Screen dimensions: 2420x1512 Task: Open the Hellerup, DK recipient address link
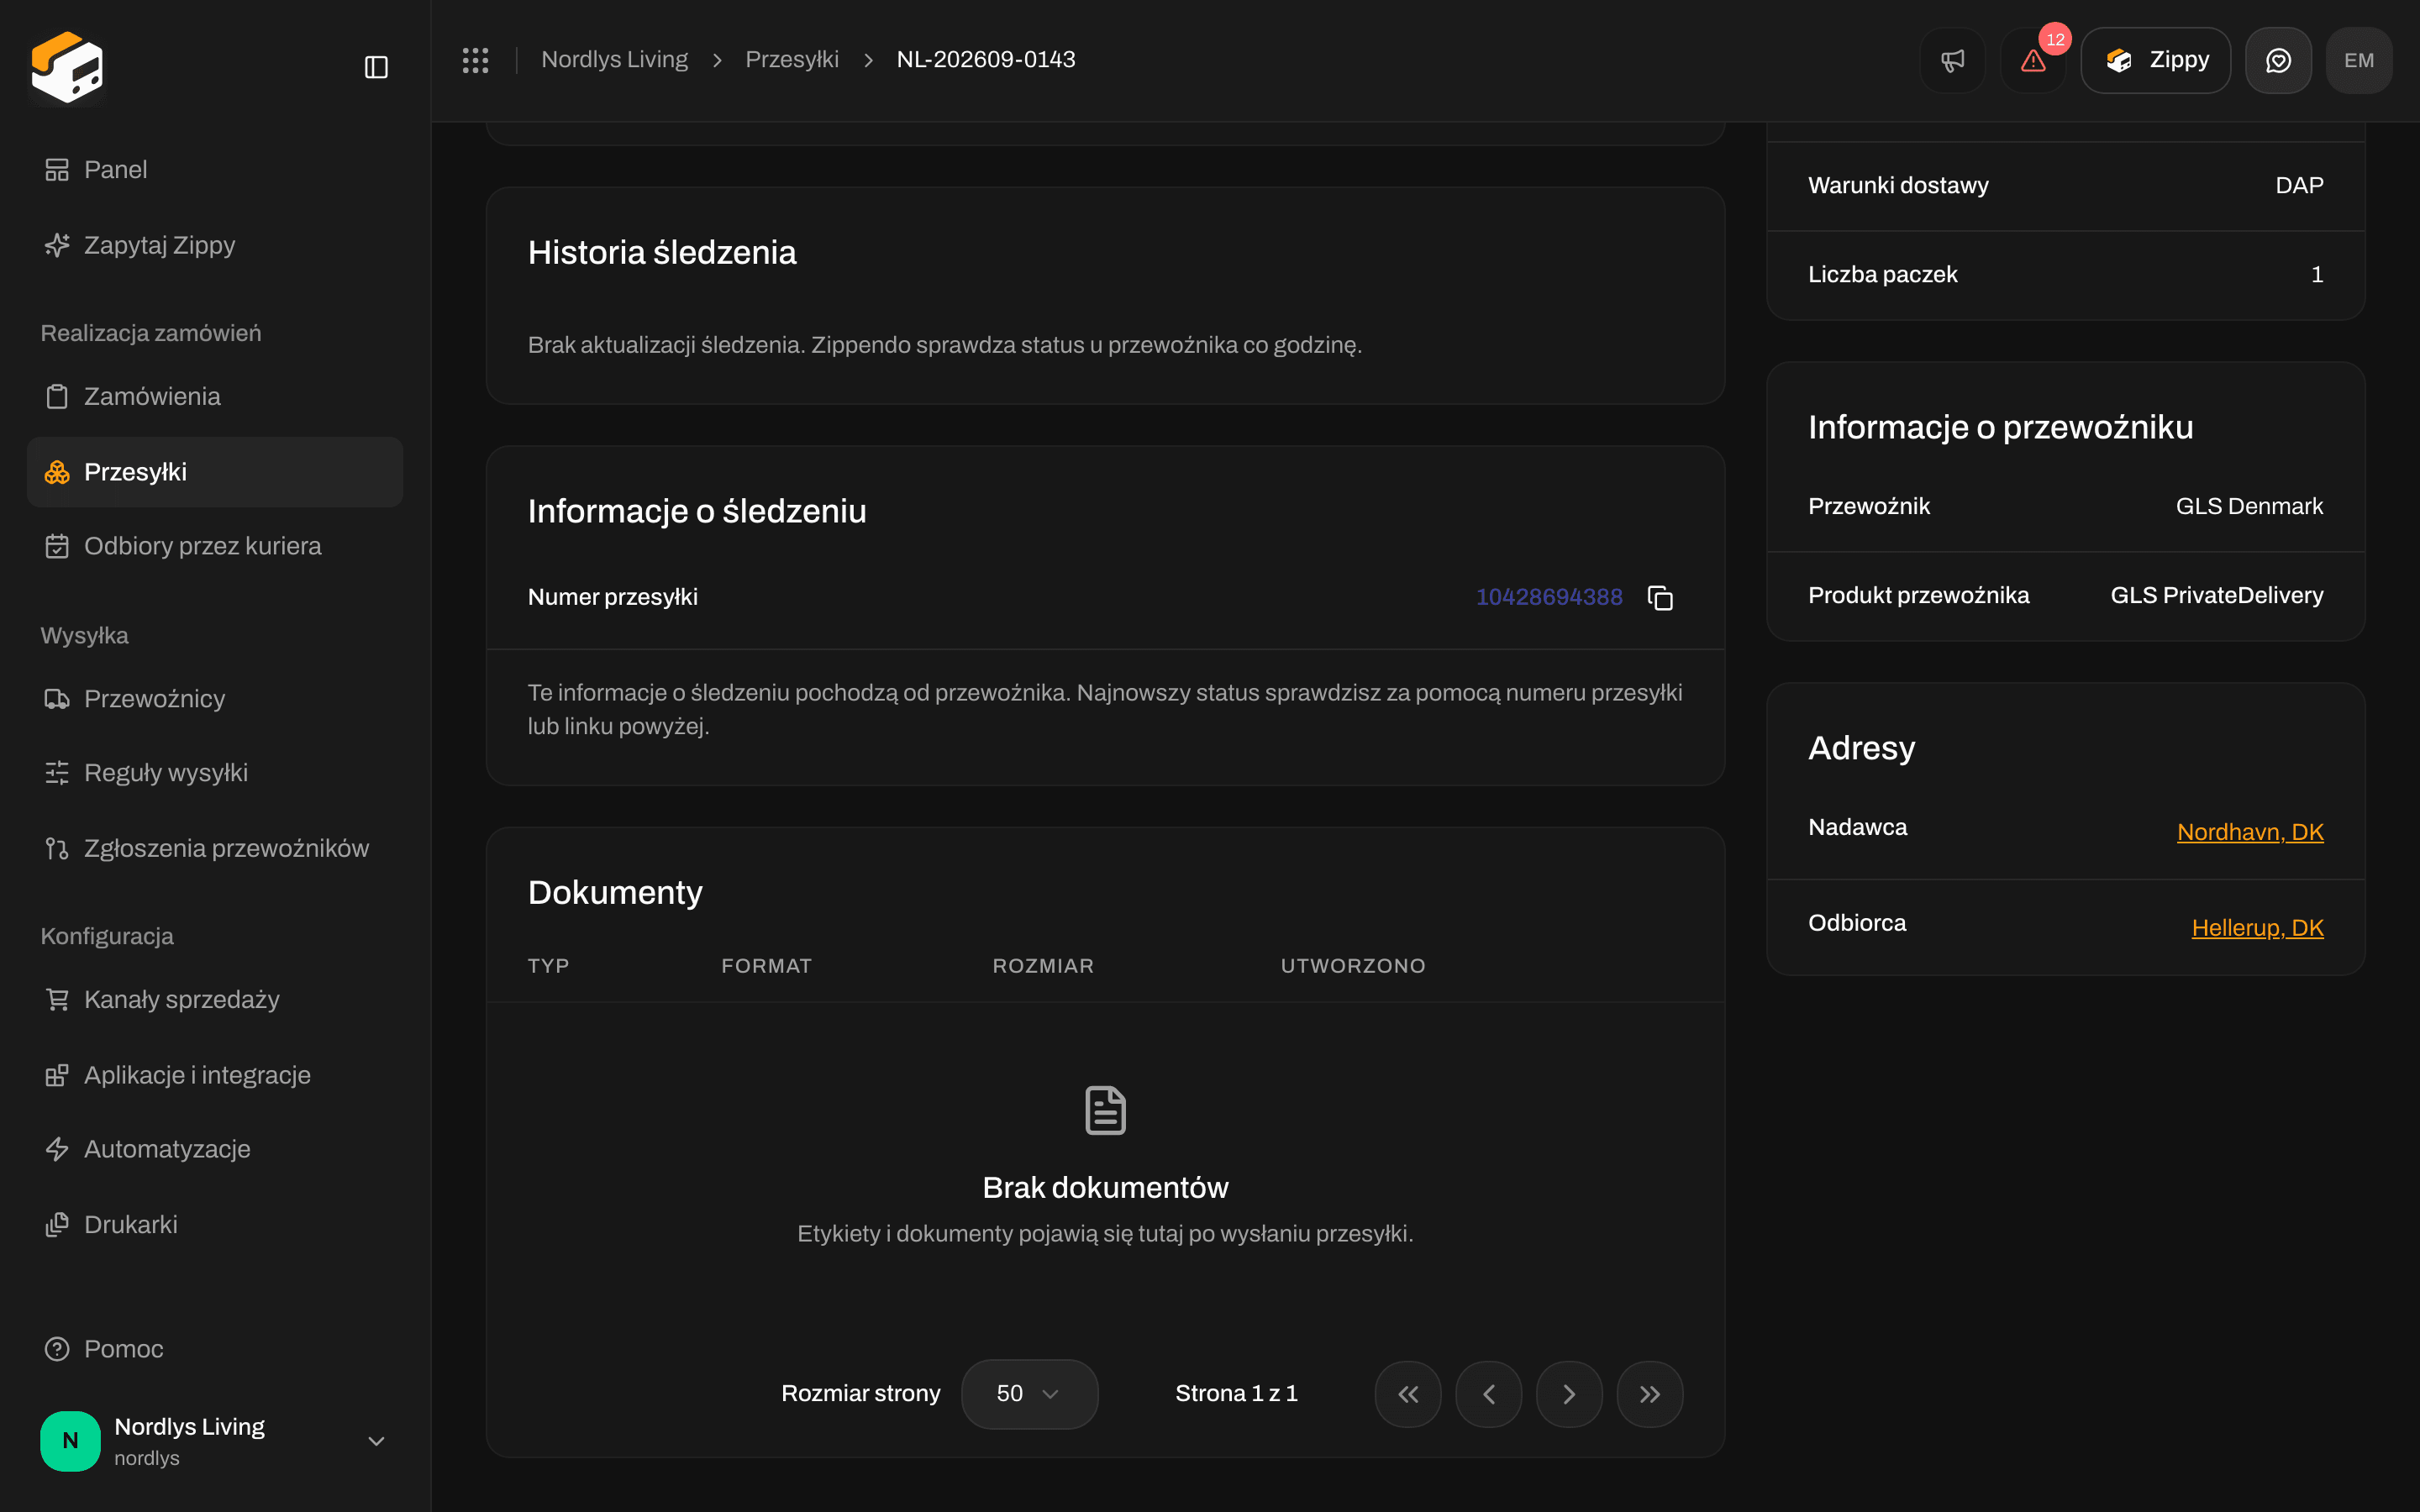(x=2257, y=928)
